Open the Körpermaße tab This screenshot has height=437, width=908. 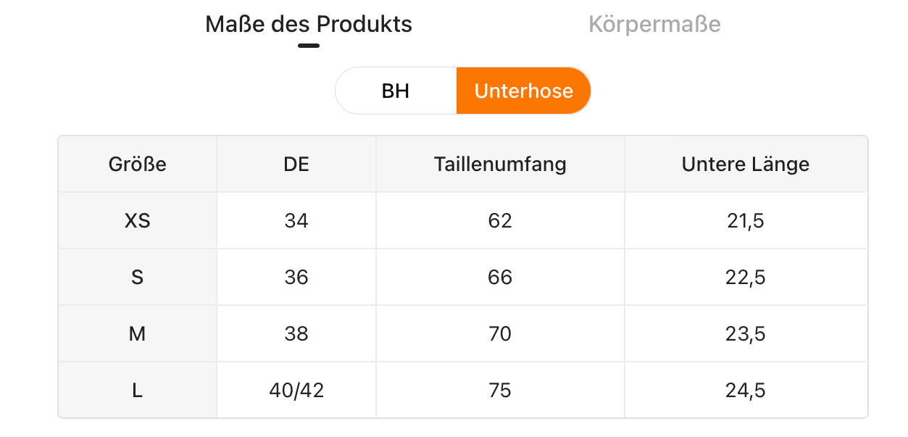pyautogui.click(x=654, y=25)
